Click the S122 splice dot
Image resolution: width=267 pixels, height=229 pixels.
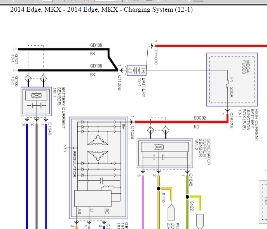pyautogui.click(x=187, y=197)
